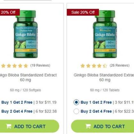Image resolution: width=134 pixels, height=134 pixels.
Task: Open the Ginkgo Biloba tablets bottle image
Action: pos(105,34)
